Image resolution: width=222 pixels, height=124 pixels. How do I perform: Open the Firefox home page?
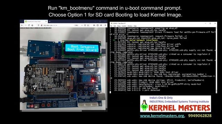[32, 25]
